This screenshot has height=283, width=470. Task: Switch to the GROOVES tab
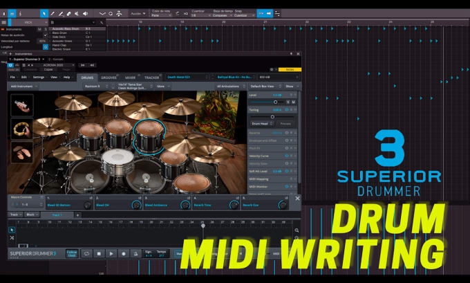click(109, 77)
